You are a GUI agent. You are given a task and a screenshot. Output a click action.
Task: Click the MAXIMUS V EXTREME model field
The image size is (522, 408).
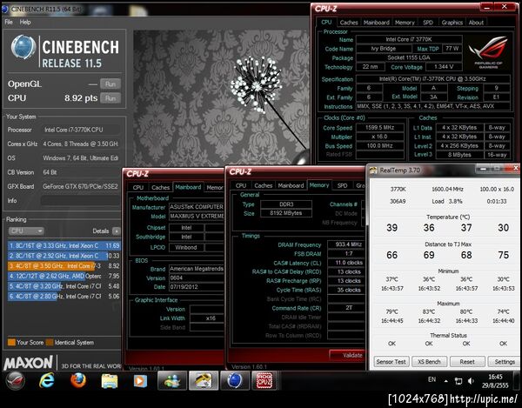pyautogui.click(x=197, y=216)
